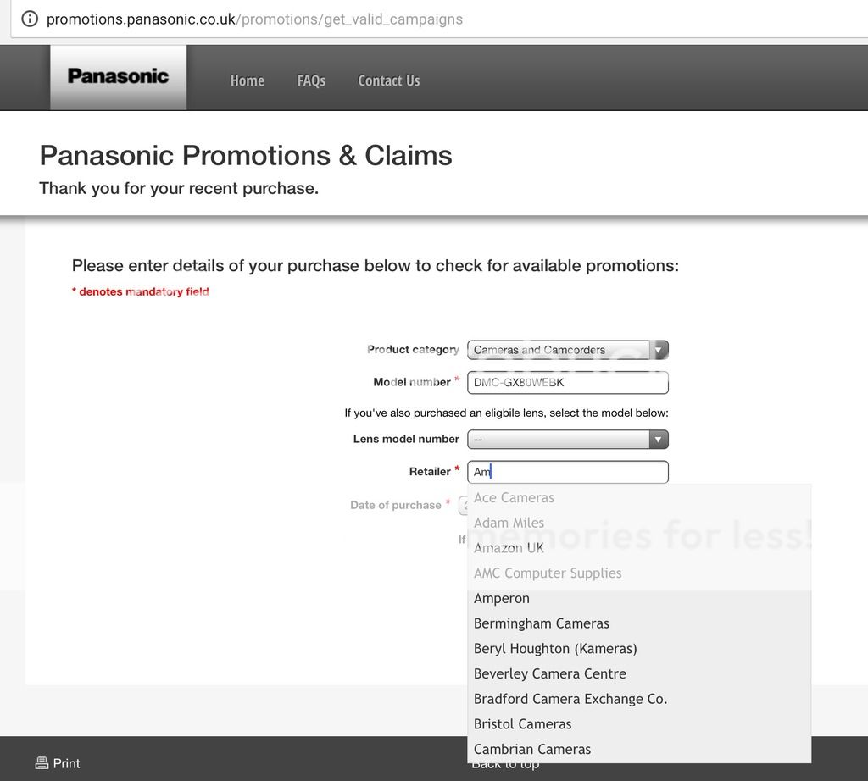Viewport: 868px width, 781px height.
Task: Open the Product category dropdown
Action: coord(567,350)
